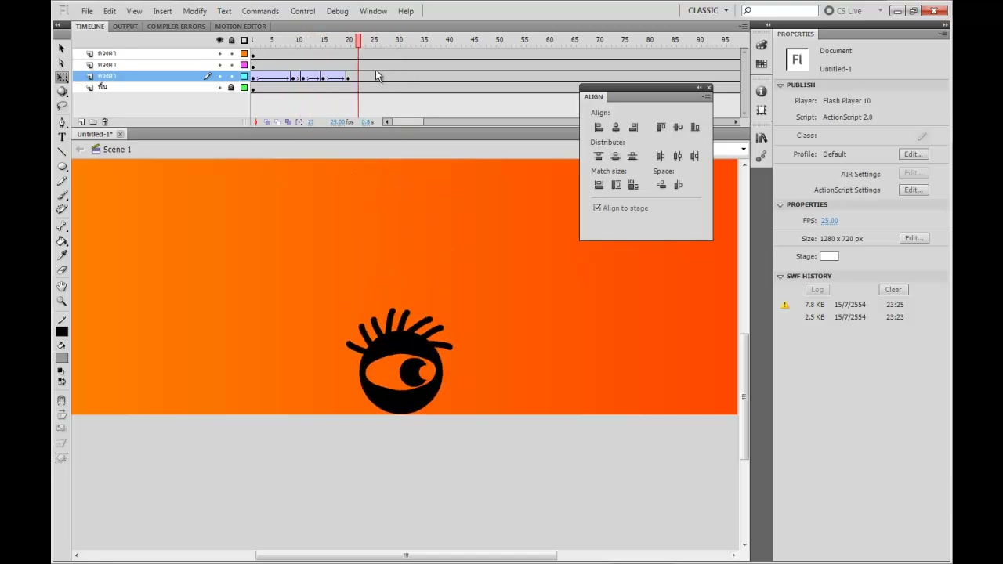Viewport: 1003px width, 564px height.
Task: Open the Timeline panel options menu
Action: coord(743,27)
